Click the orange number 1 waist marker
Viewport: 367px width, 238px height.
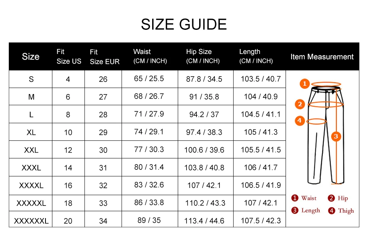[305, 84]
